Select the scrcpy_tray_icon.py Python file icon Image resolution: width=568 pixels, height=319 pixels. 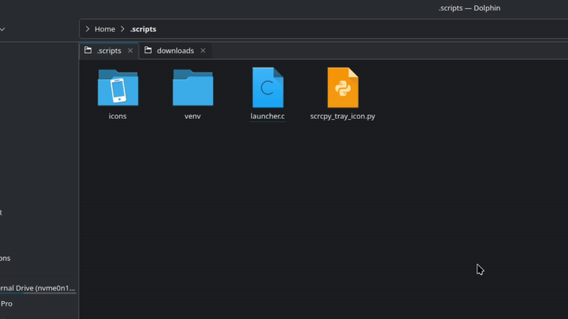click(x=343, y=87)
